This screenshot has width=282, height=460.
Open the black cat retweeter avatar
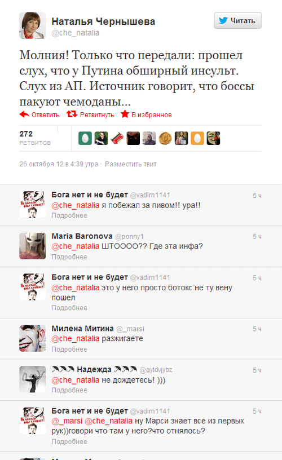pyautogui.click(x=133, y=138)
